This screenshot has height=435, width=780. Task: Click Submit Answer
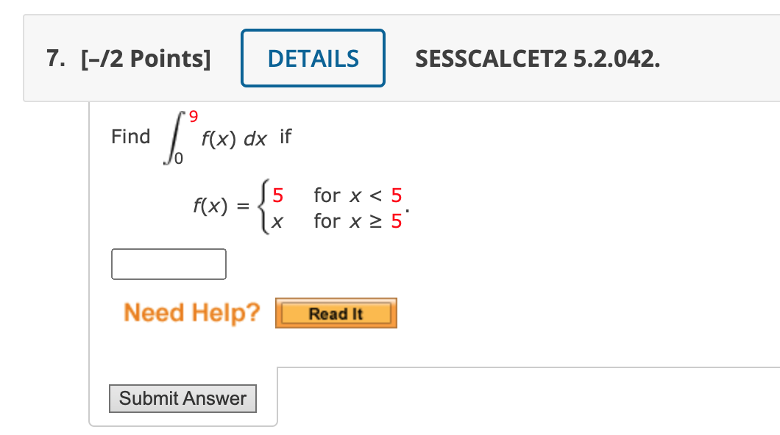[x=182, y=399]
